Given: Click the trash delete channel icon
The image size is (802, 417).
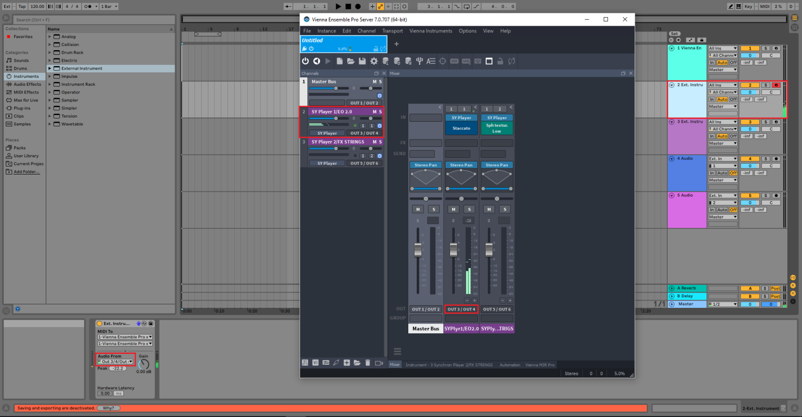Looking at the screenshot, I should (368, 363).
